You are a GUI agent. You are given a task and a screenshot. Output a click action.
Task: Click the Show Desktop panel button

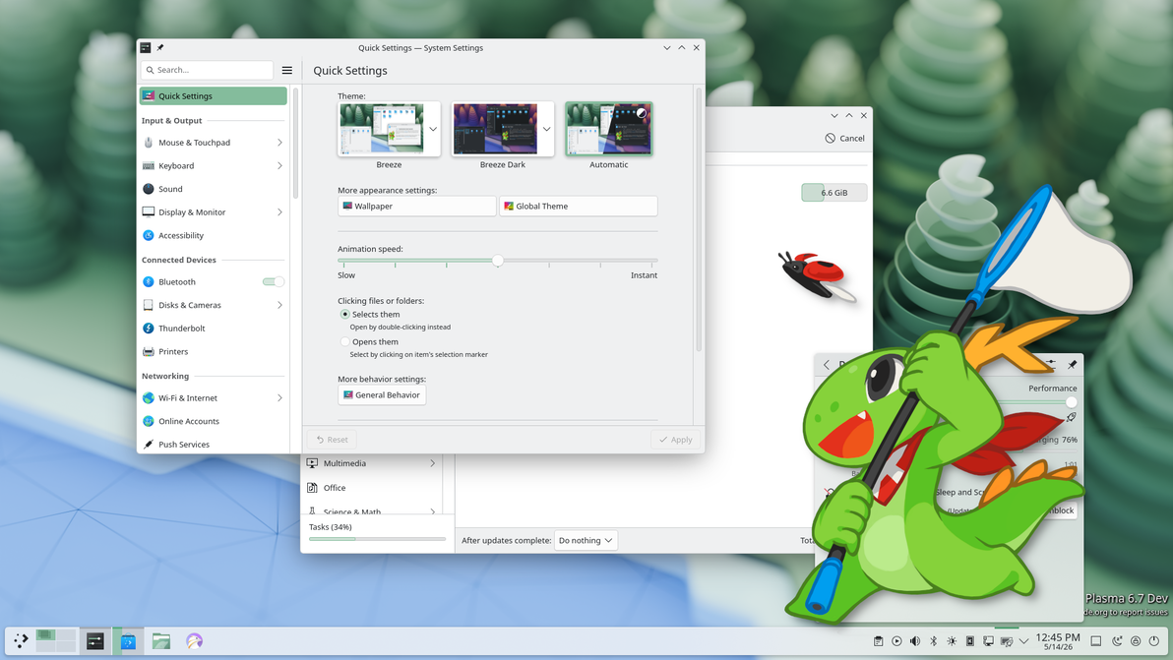(1096, 641)
